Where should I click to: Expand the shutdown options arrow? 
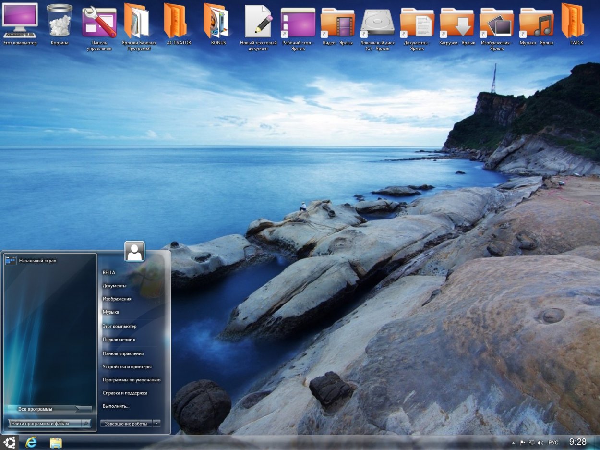[x=156, y=423]
